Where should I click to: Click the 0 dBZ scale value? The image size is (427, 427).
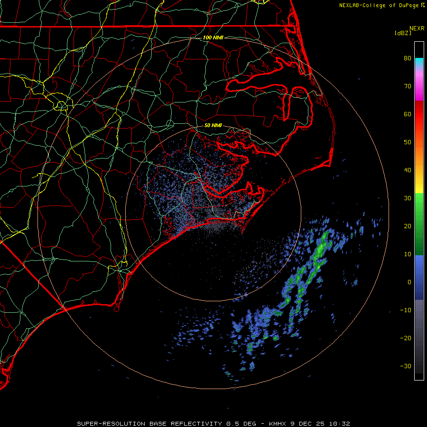pyautogui.click(x=409, y=282)
